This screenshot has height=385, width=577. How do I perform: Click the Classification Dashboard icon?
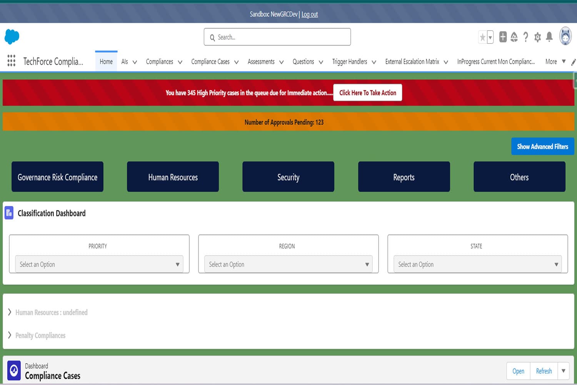click(9, 213)
